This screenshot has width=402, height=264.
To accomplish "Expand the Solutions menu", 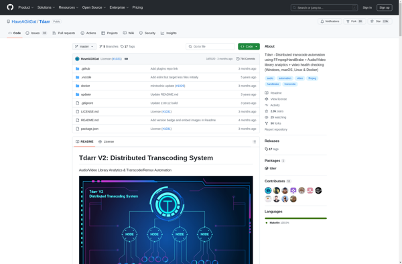I will pos(46,7).
